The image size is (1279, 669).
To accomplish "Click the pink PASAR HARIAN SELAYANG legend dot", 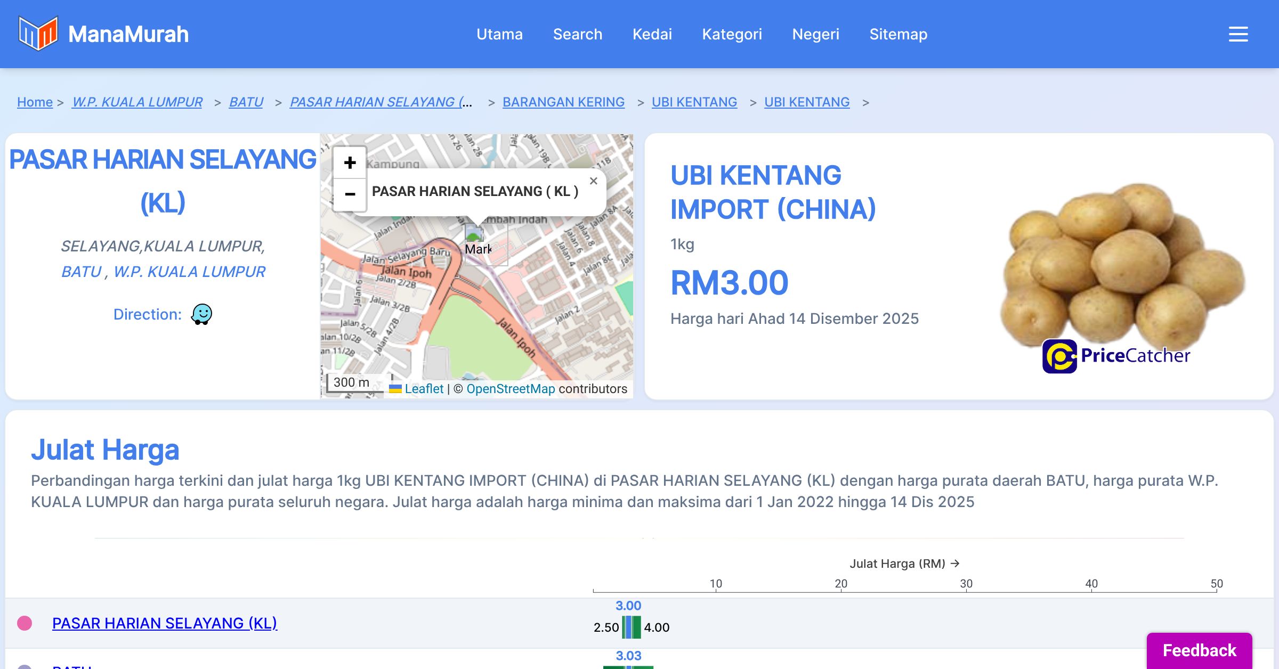I will 25,623.
